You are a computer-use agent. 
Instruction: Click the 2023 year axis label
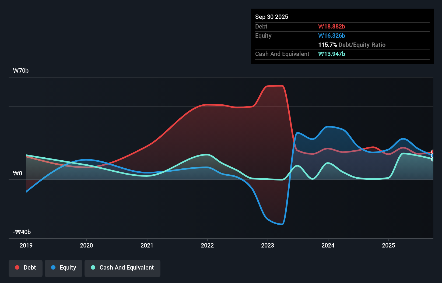pos(267,245)
